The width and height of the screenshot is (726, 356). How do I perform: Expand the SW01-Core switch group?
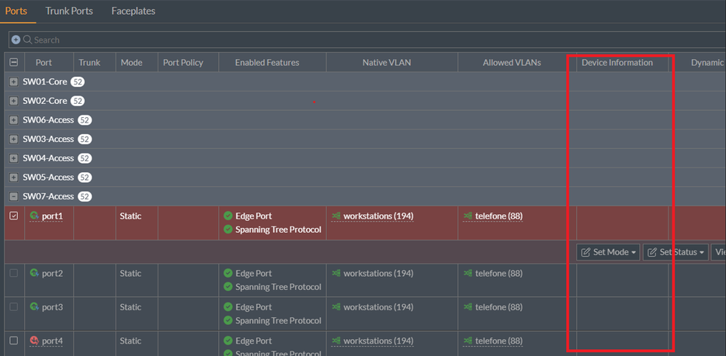pos(13,81)
